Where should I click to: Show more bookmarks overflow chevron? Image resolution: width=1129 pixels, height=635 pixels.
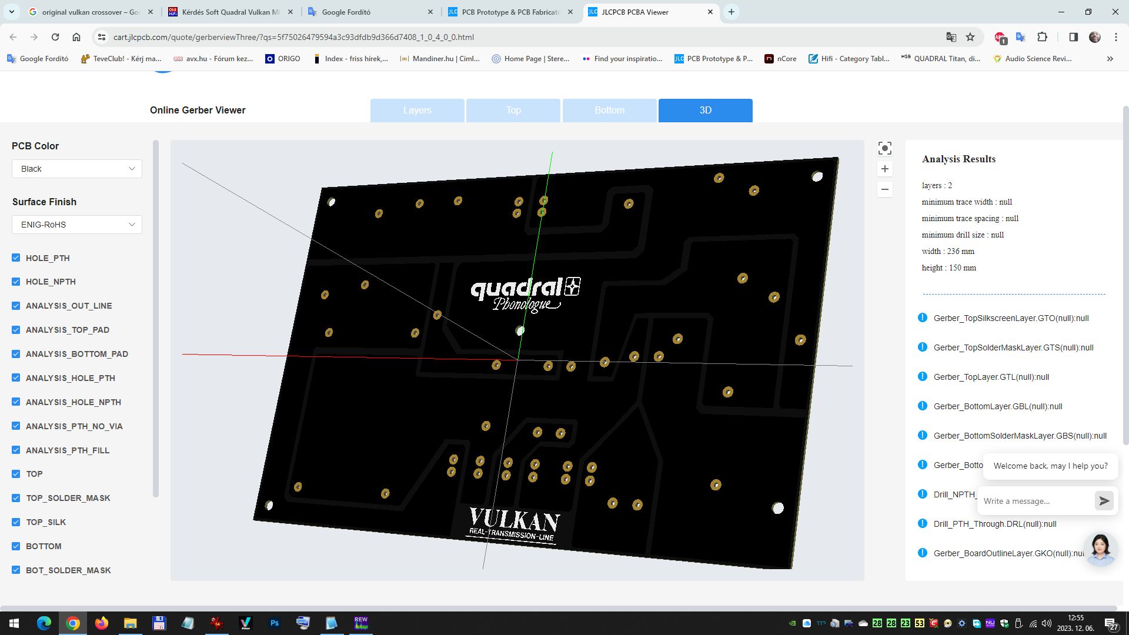[x=1110, y=59]
